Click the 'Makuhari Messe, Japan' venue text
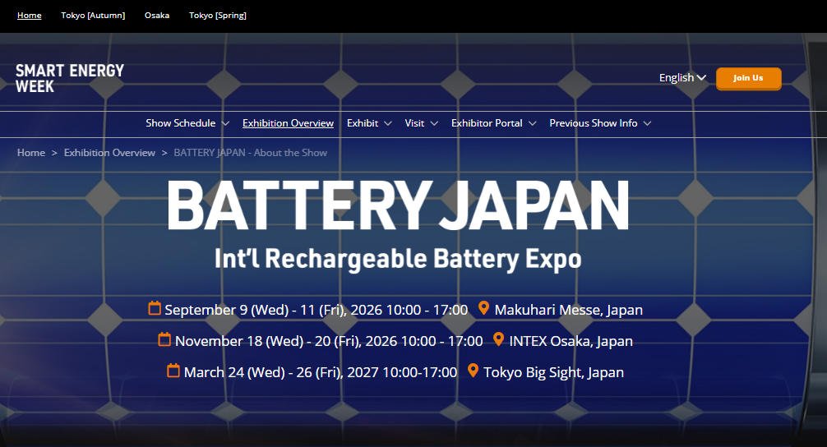 tap(569, 310)
